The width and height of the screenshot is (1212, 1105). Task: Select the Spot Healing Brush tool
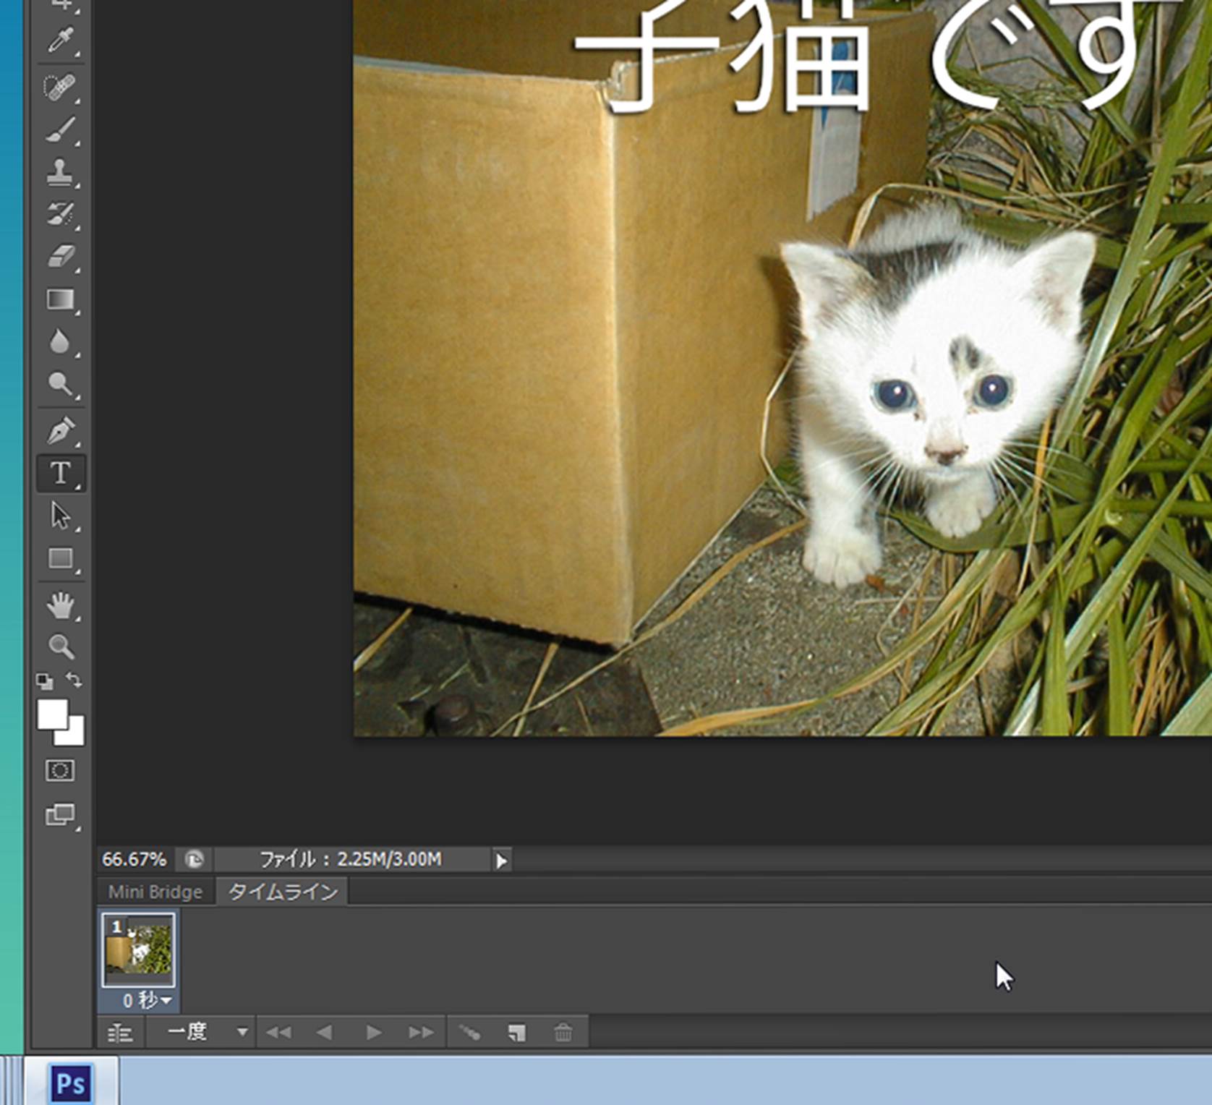click(60, 88)
